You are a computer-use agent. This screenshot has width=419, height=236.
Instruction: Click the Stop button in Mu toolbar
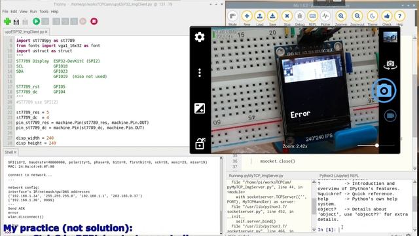point(287,18)
